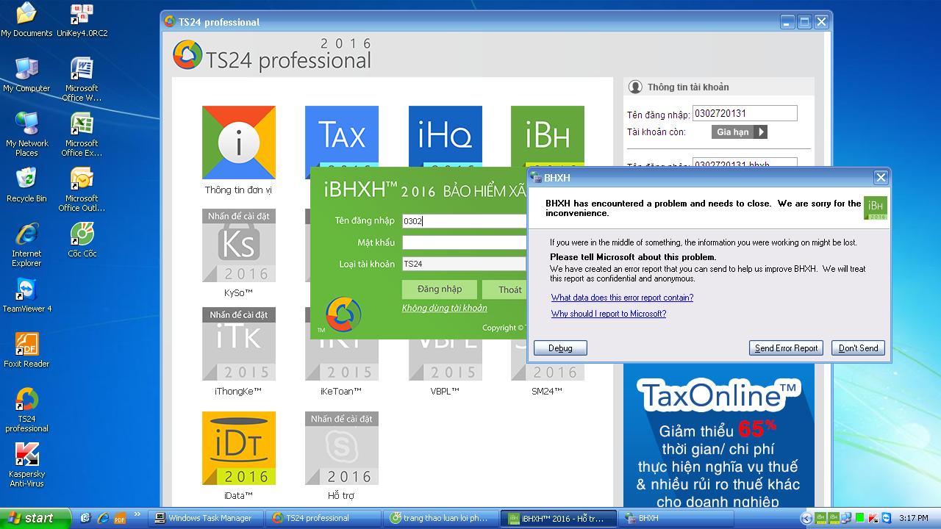
Task: Open My Network Places desktop icon
Action: [x=26, y=134]
